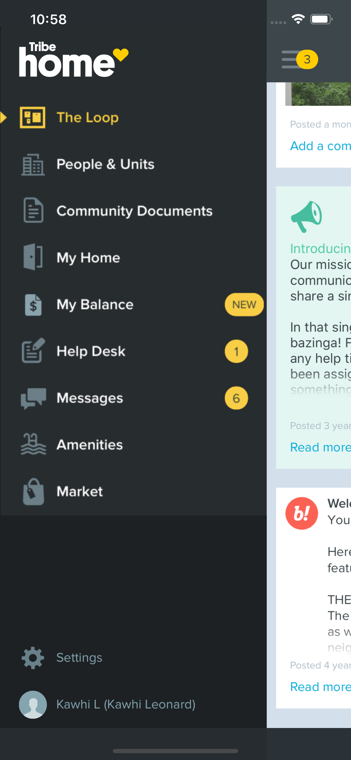
Task: Tap the My Balance dollar icon
Action: point(33,305)
